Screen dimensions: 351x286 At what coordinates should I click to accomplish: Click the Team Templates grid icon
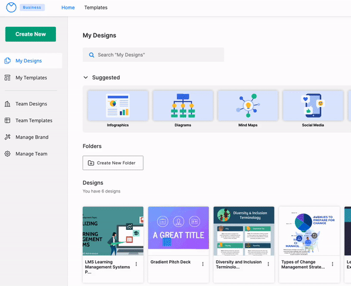8,120
